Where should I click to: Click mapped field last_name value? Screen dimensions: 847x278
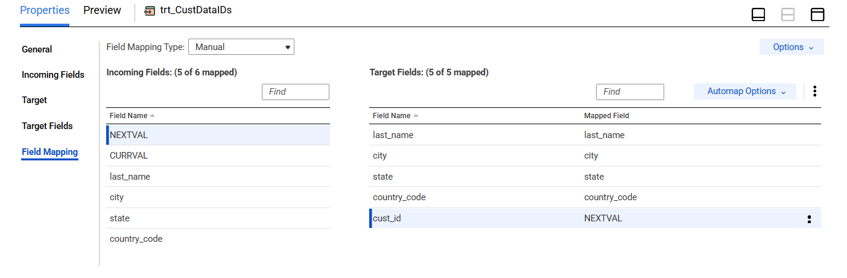click(x=604, y=135)
